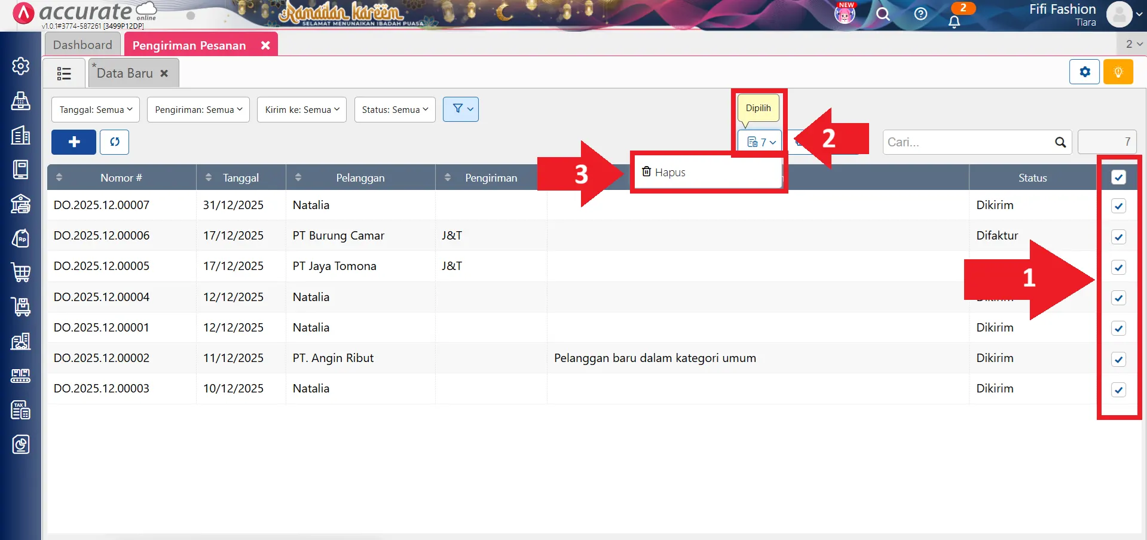The image size is (1147, 540).
Task: Open shopping cart purchase icon in sidebar
Action: click(21, 272)
